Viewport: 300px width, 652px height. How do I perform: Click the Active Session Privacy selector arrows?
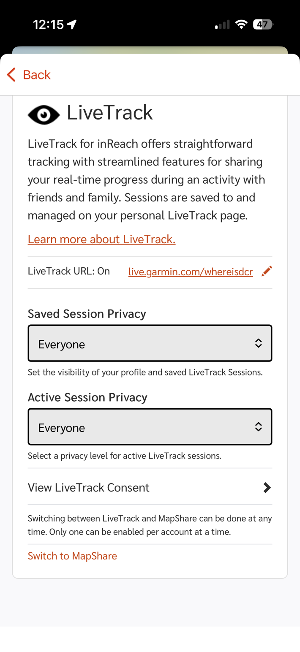tap(258, 427)
